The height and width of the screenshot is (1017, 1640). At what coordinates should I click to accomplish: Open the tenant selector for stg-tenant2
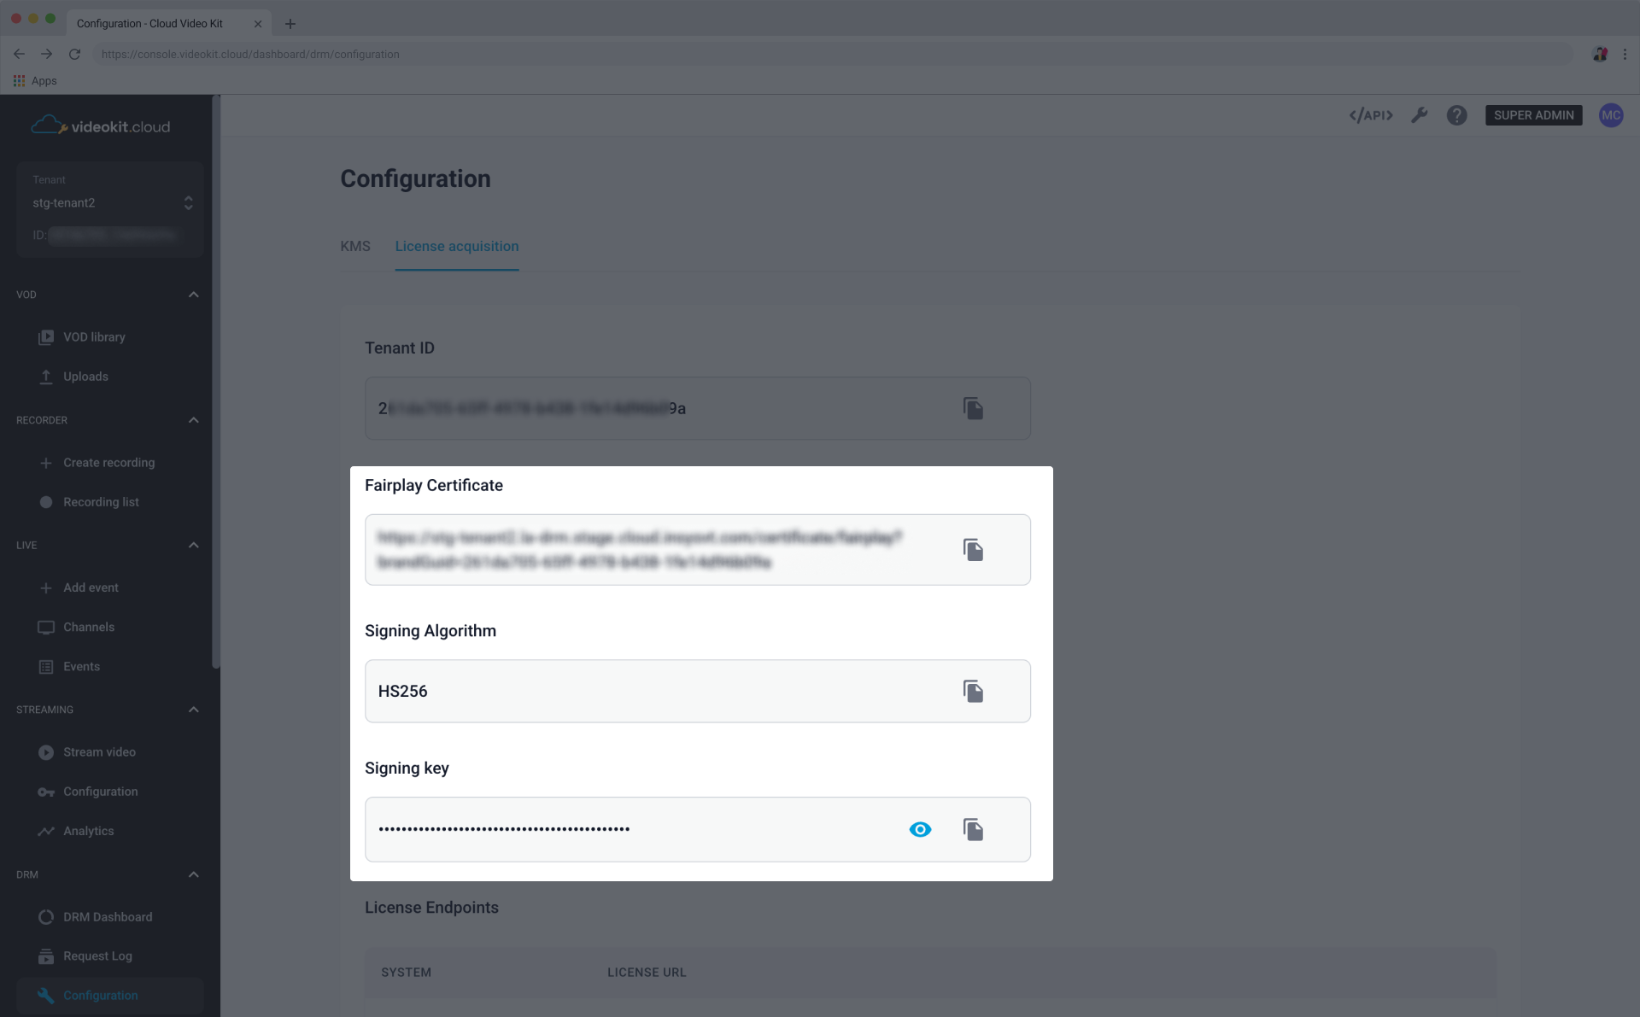[188, 202]
